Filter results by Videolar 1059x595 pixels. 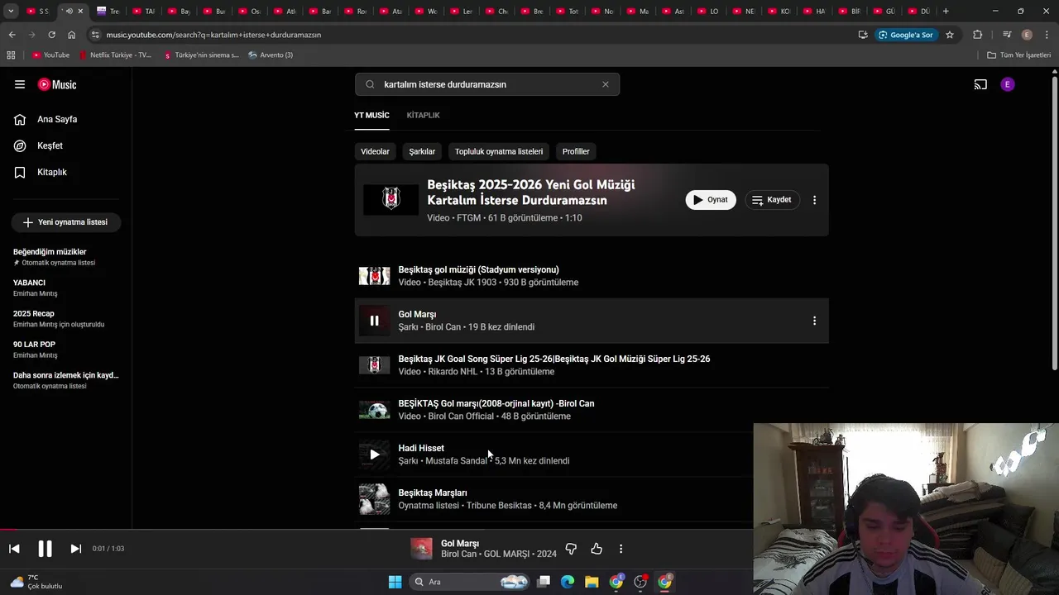pos(375,151)
